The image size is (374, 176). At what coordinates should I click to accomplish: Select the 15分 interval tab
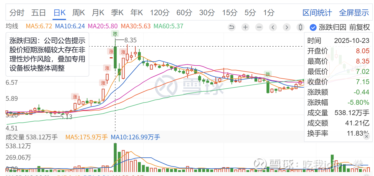coord(230,13)
